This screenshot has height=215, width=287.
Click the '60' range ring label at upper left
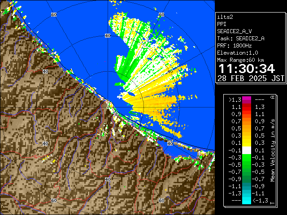pos(54,14)
